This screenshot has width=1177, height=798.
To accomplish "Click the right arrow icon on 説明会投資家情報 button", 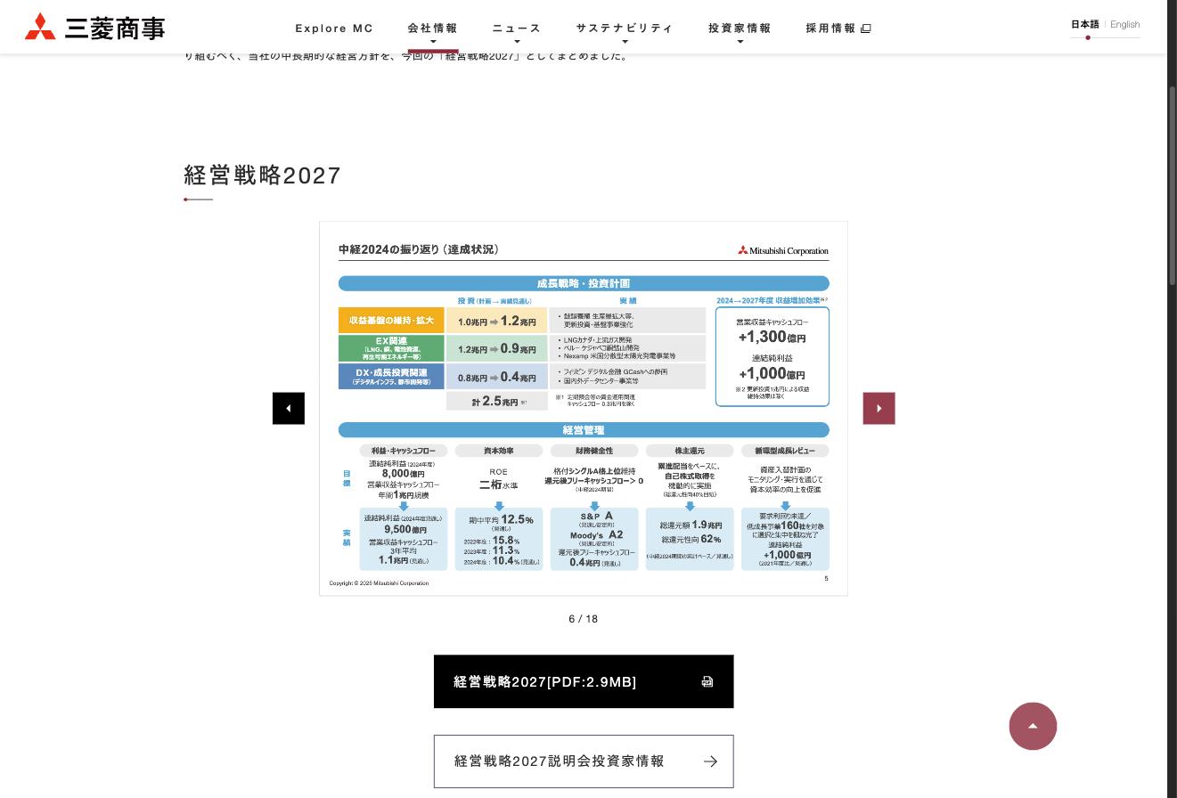I will [710, 761].
